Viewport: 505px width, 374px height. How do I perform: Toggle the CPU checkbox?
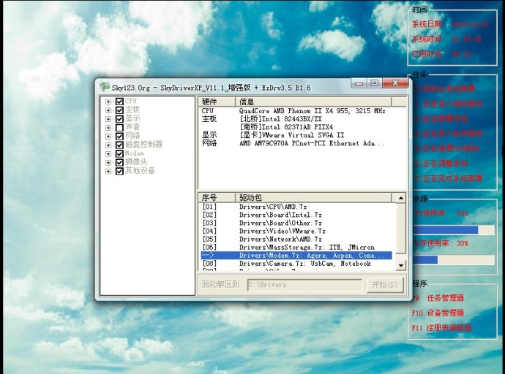click(x=119, y=102)
